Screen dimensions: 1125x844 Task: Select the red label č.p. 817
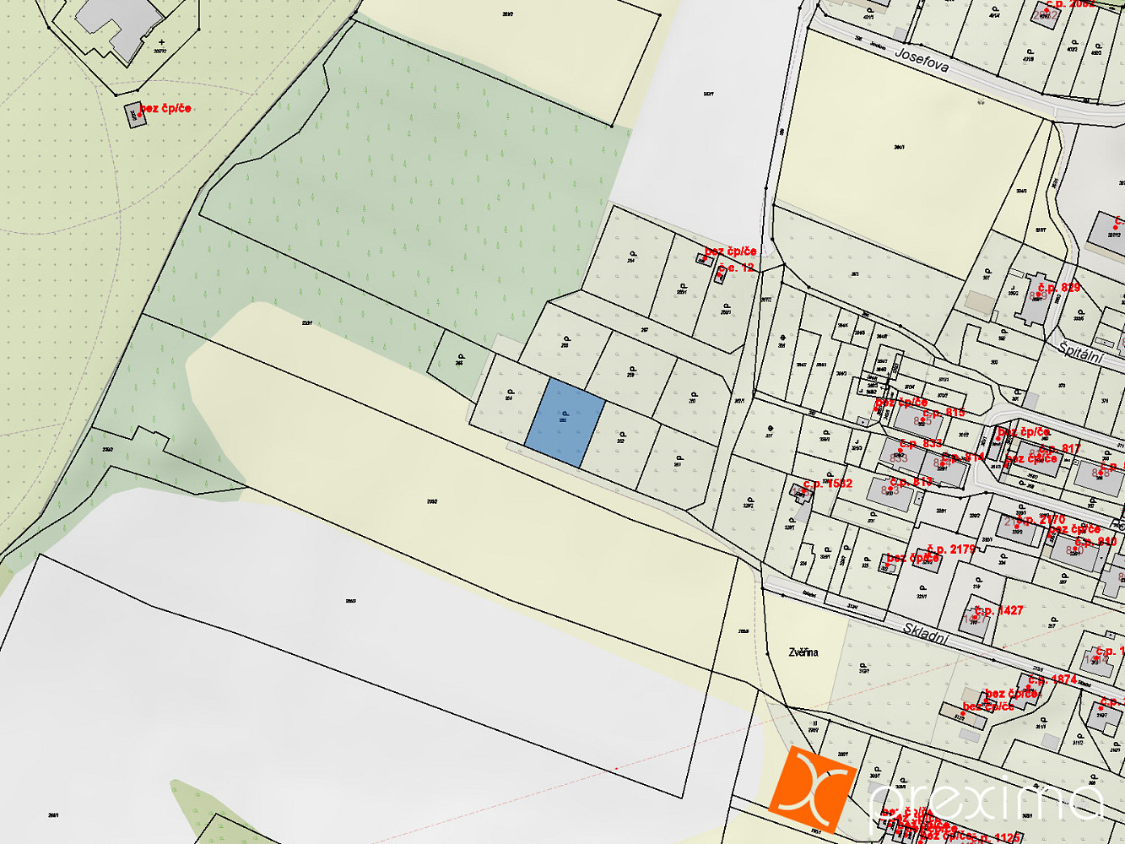pos(1059,448)
